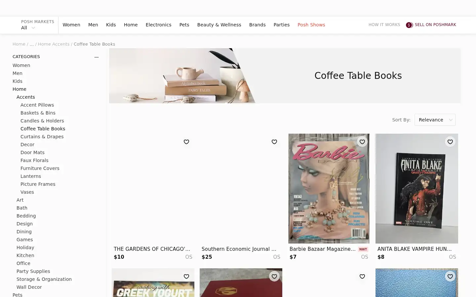
Task: Select Decor category
Action: (x=27, y=145)
